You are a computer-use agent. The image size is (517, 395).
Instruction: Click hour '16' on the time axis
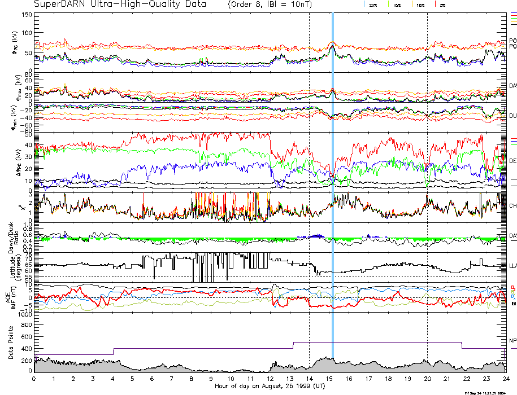tap(349, 379)
